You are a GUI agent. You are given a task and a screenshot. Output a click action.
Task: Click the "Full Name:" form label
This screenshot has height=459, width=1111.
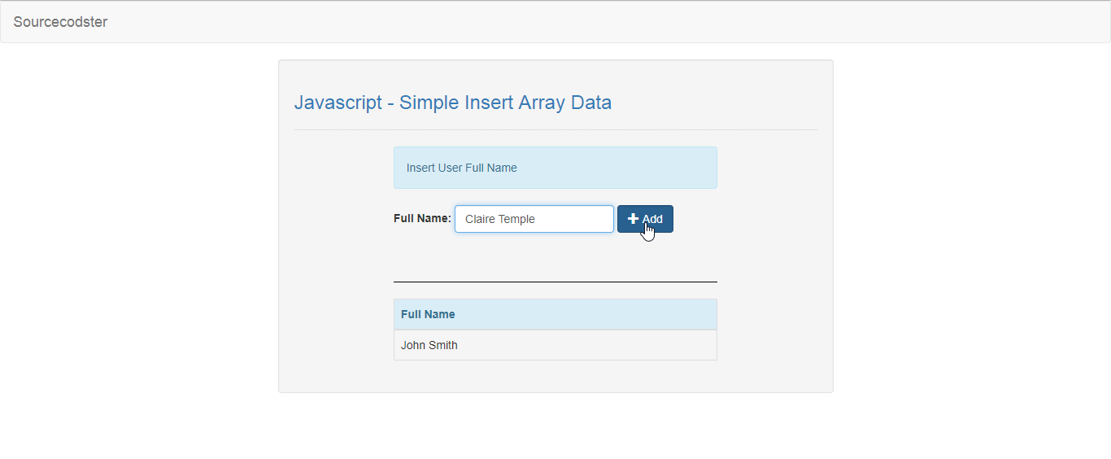pyautogui.click(x=422, y=218)
